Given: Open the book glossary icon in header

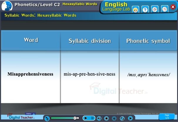Looking at the screenshot, I should (x=155, y=9).
